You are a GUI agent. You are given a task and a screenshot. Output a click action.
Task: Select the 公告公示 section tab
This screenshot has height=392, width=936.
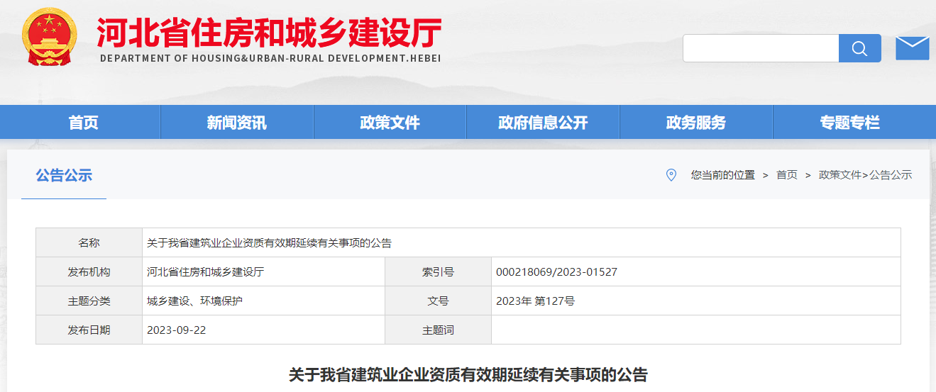pyautogui.click(x=64, y=175)
